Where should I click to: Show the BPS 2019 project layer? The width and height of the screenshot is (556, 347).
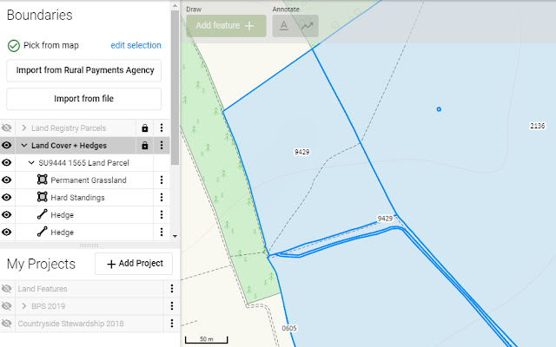[7, 306]
